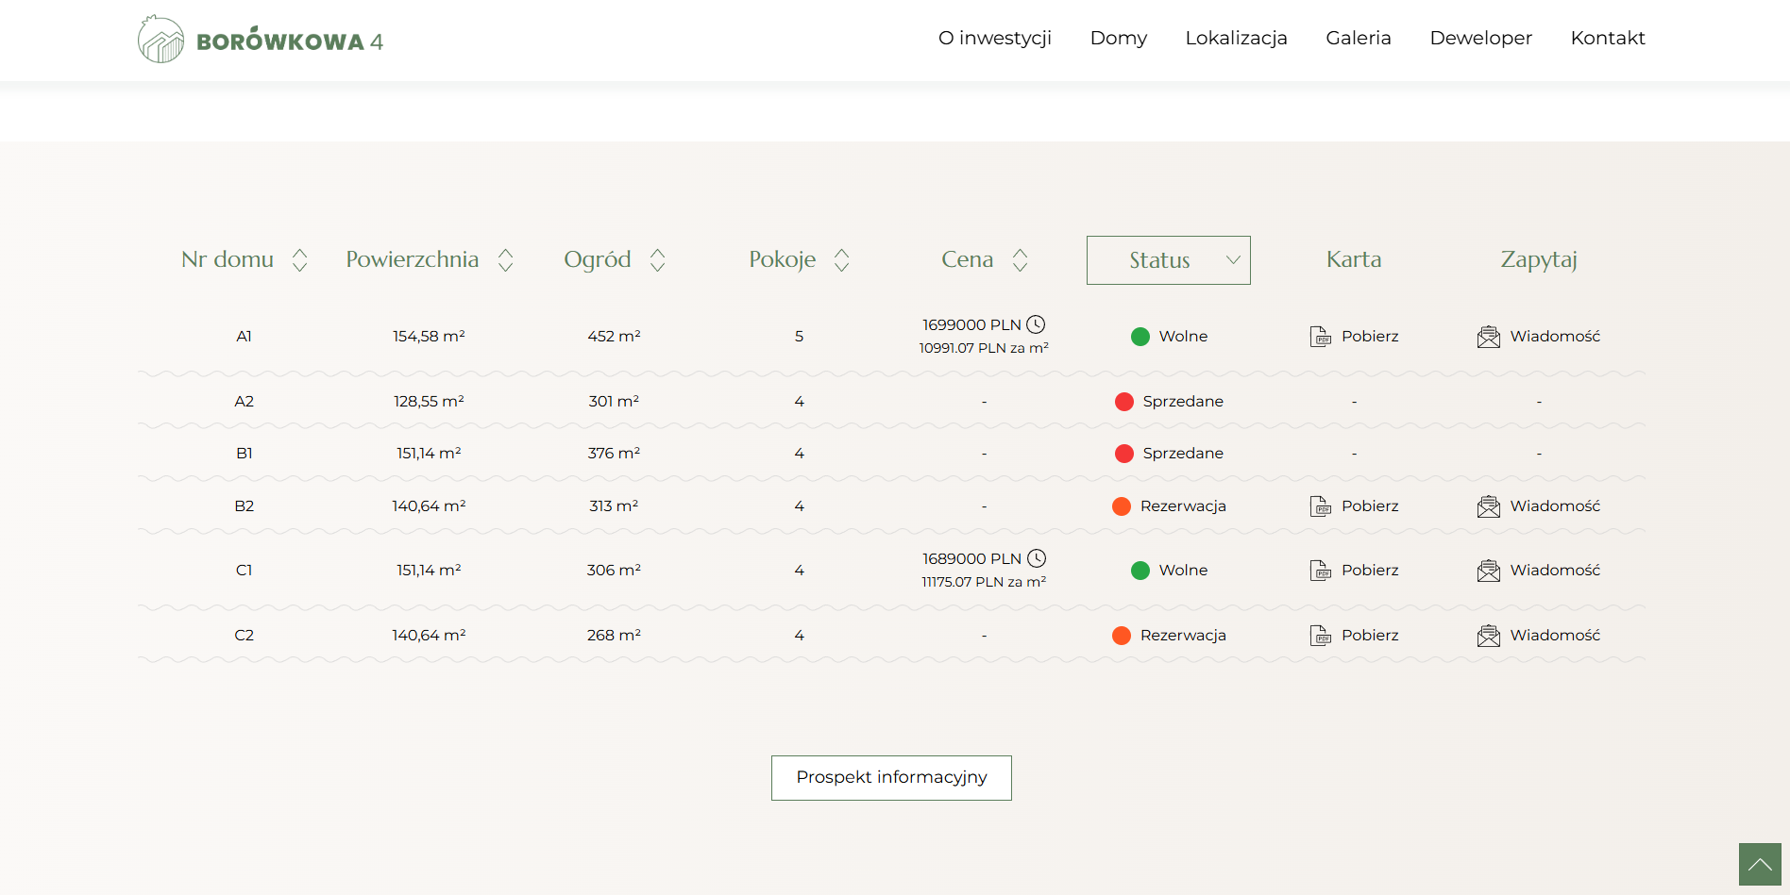Viewport: 1790px width, 895px height.
Task: Sort table by Pokoje column arrows
Action: point(842,260)
